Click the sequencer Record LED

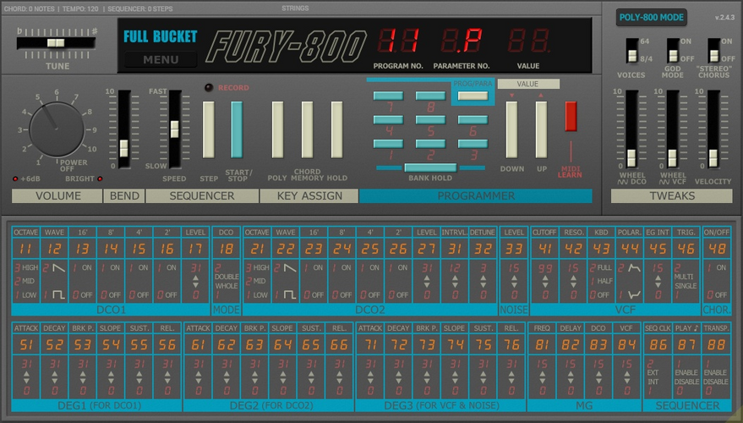pos(209,88)
